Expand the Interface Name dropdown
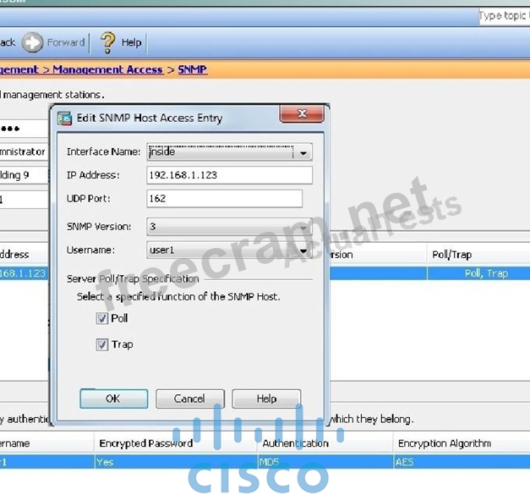 click(x=303, y=153)
